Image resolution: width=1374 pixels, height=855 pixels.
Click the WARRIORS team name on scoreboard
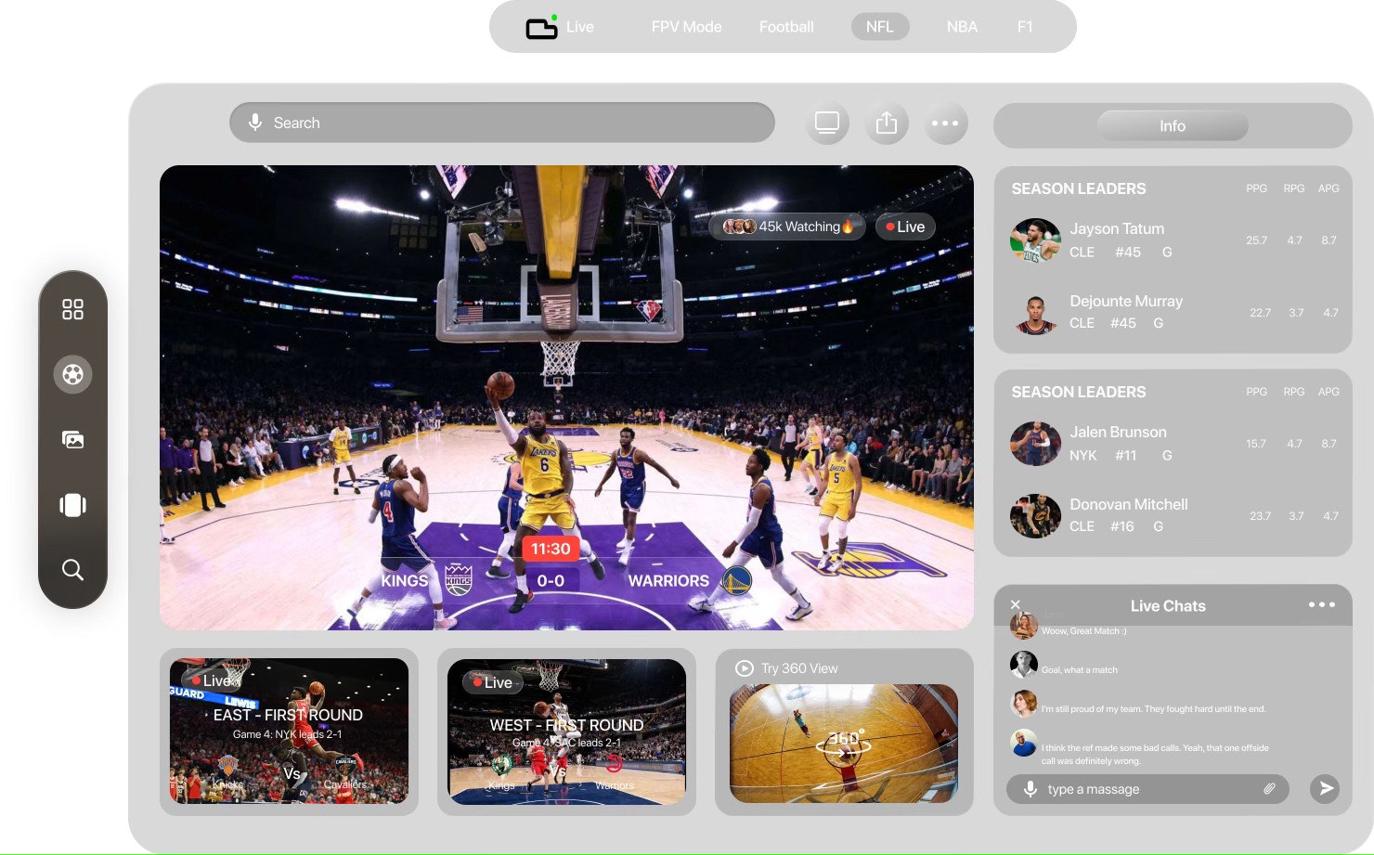coord(668,580)
